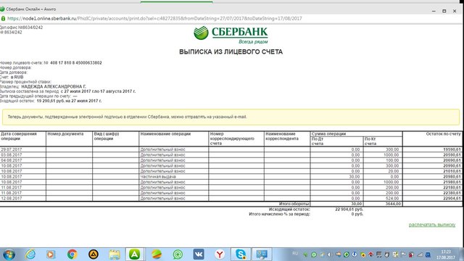Click the green secure lock icon
464x261 pixels.
coord(3,18)
